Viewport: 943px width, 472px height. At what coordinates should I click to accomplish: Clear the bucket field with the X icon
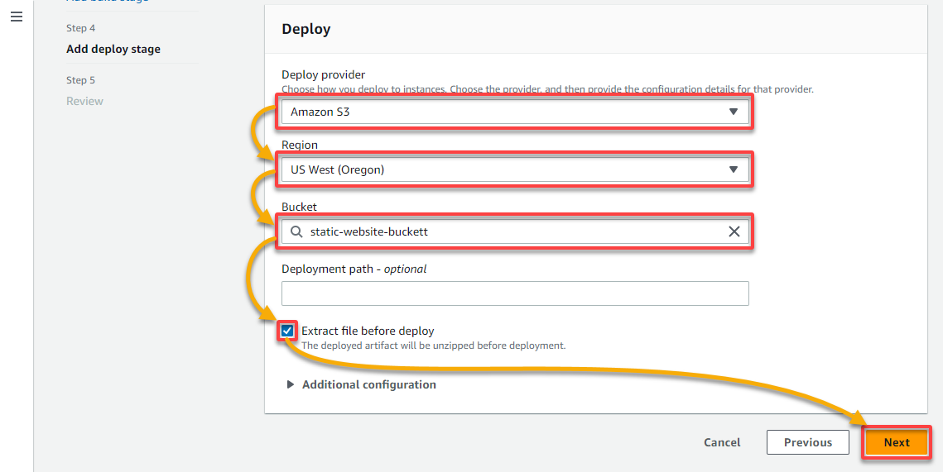coord(734,231)
